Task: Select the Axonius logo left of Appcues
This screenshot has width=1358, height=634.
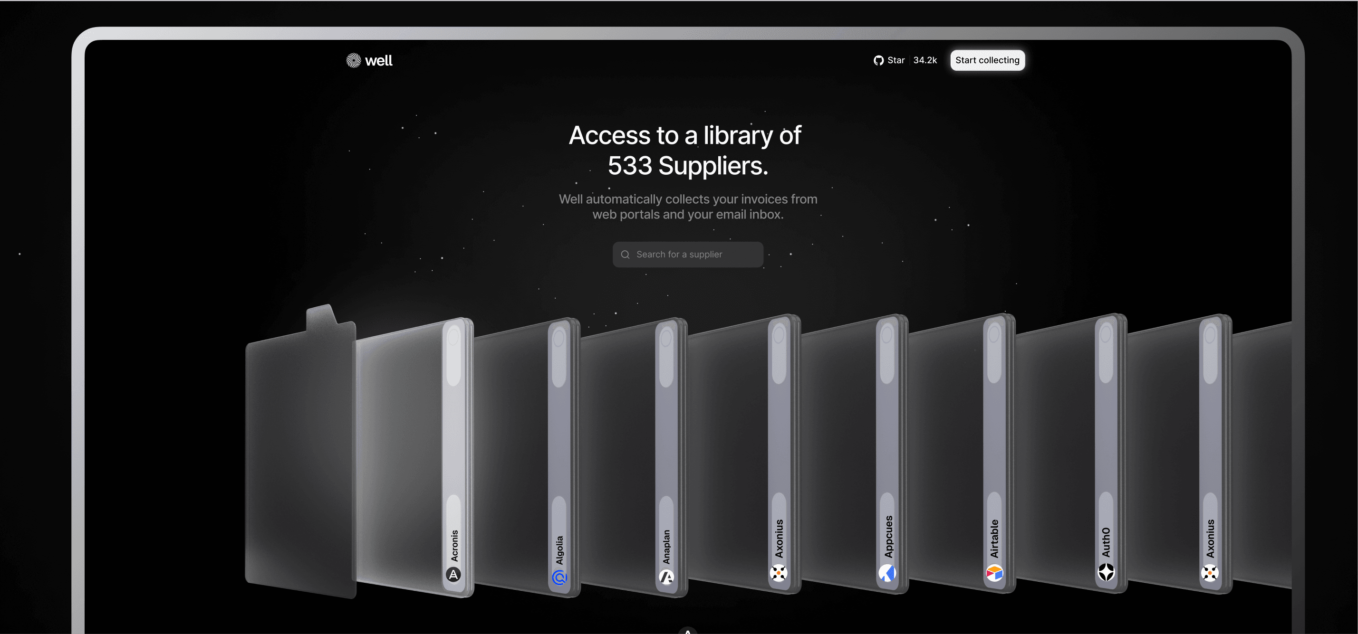Action: click(779, 573)
